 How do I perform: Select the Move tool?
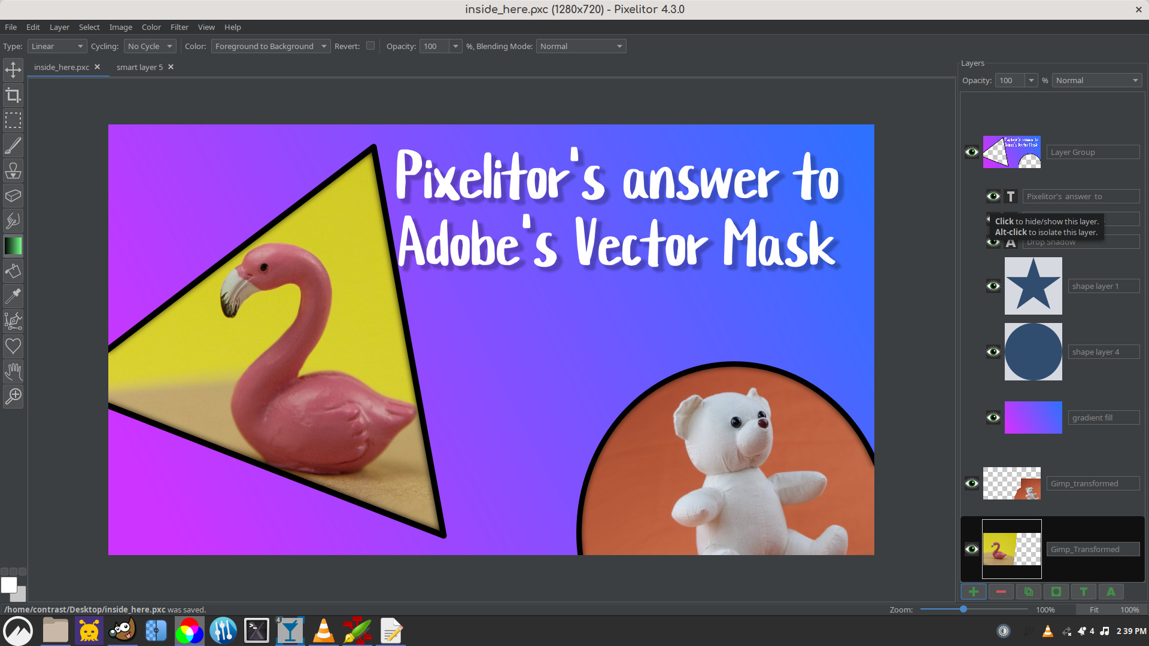click(13, 70)
